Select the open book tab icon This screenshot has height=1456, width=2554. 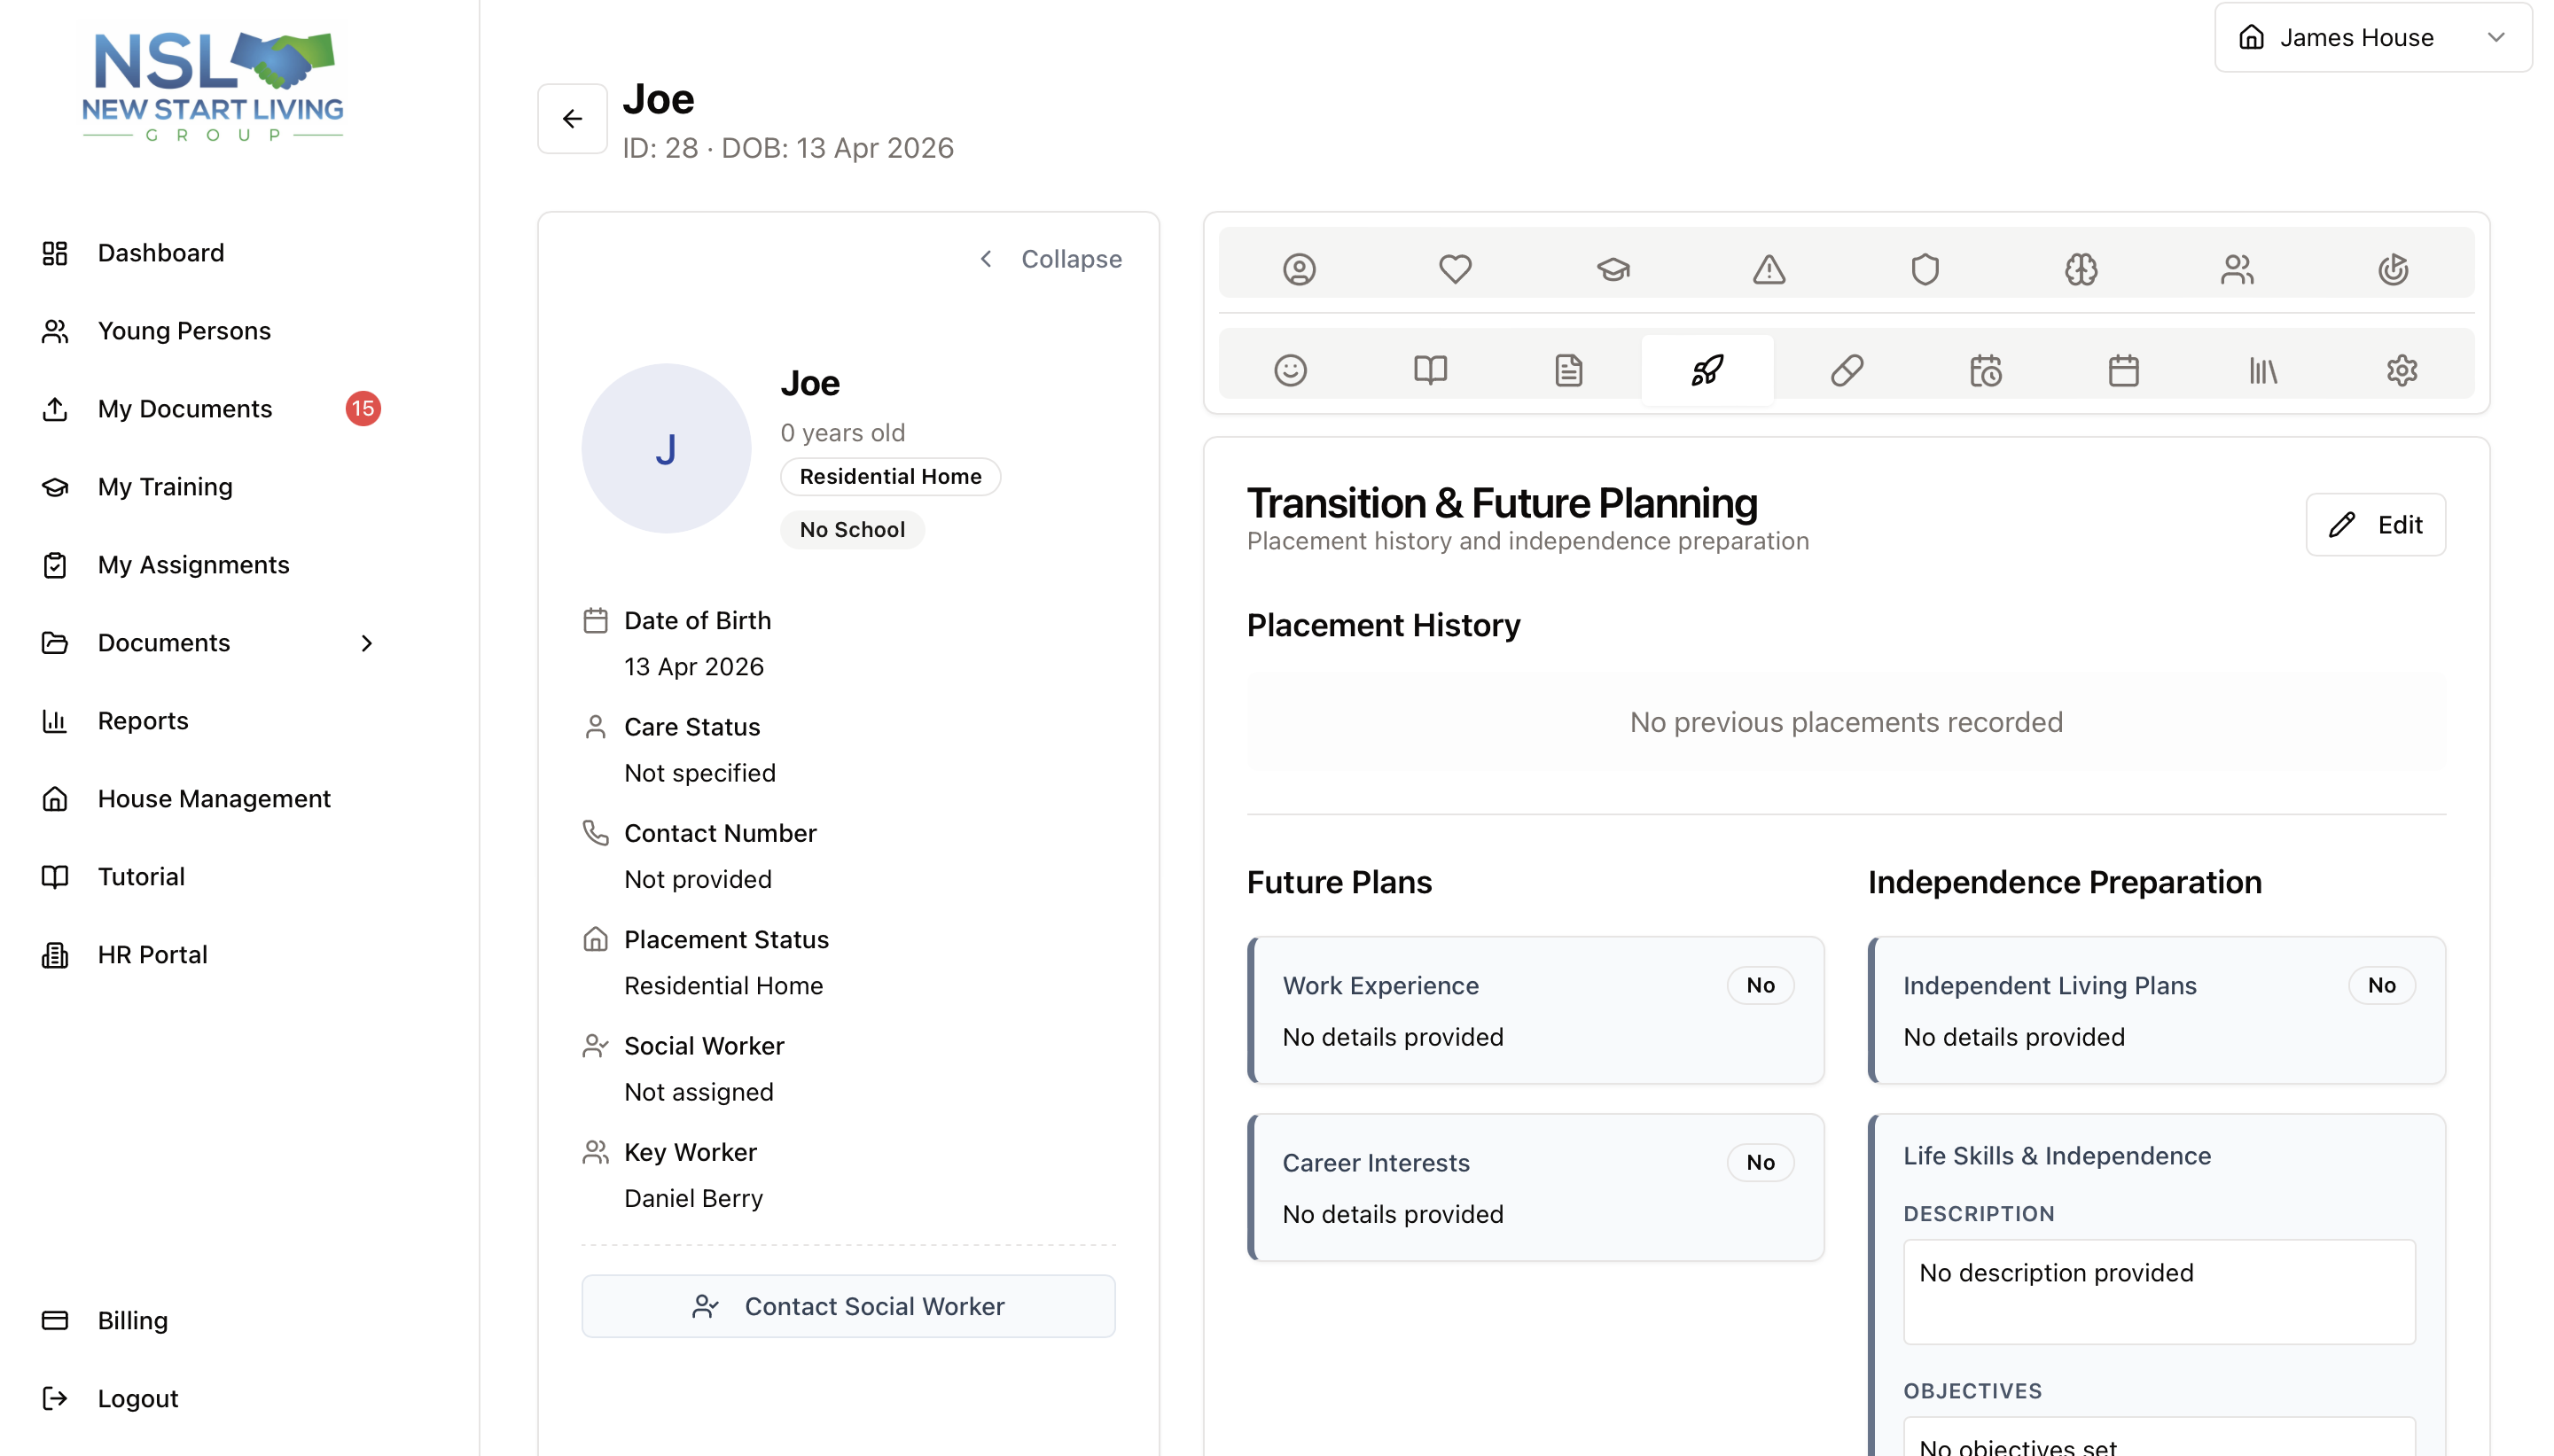tap(1430, 370)
